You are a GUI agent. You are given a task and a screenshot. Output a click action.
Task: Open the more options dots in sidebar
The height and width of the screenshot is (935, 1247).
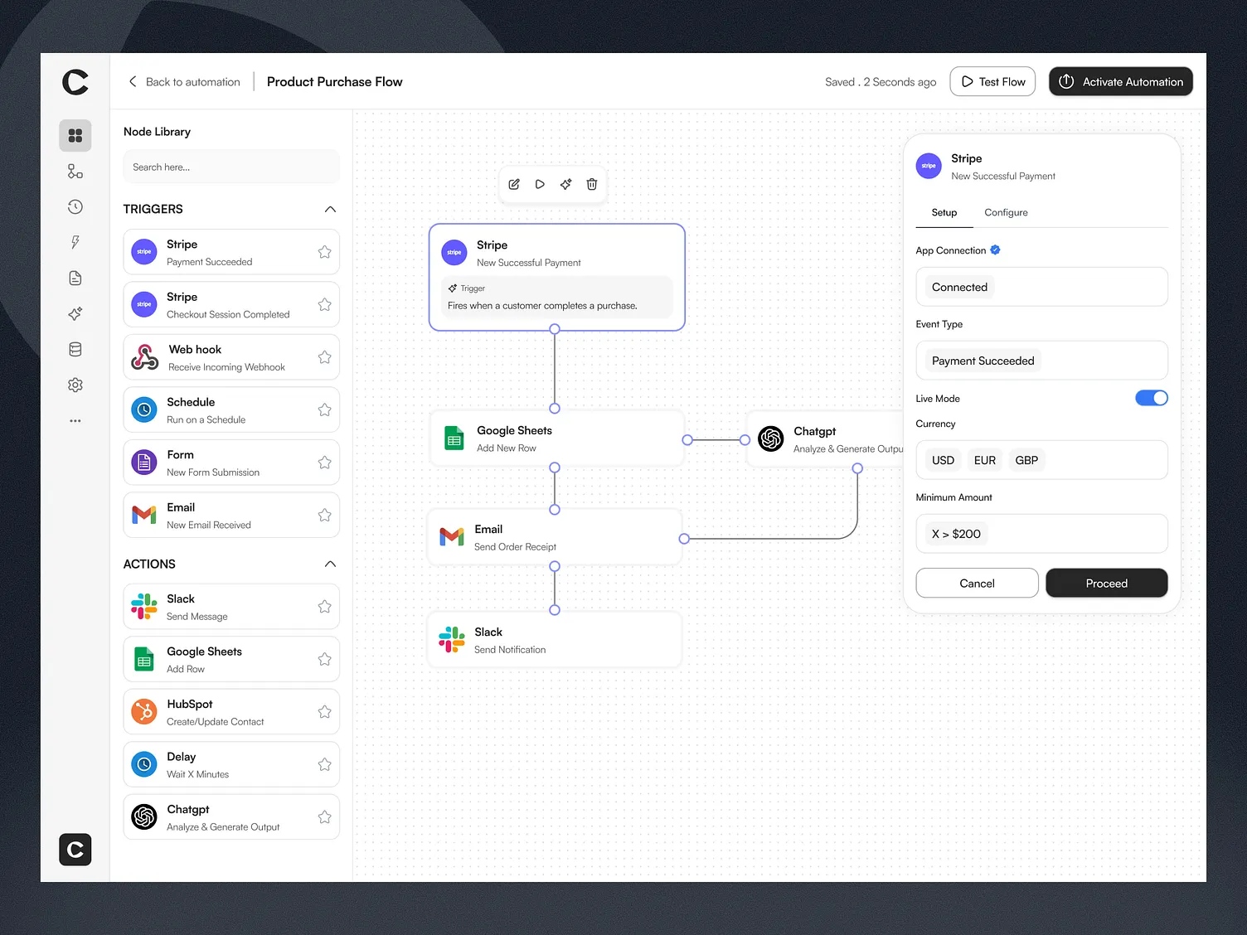[75, 421]
